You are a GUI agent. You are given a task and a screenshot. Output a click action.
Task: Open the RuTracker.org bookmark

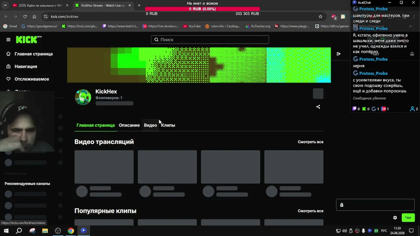(258, 26)
